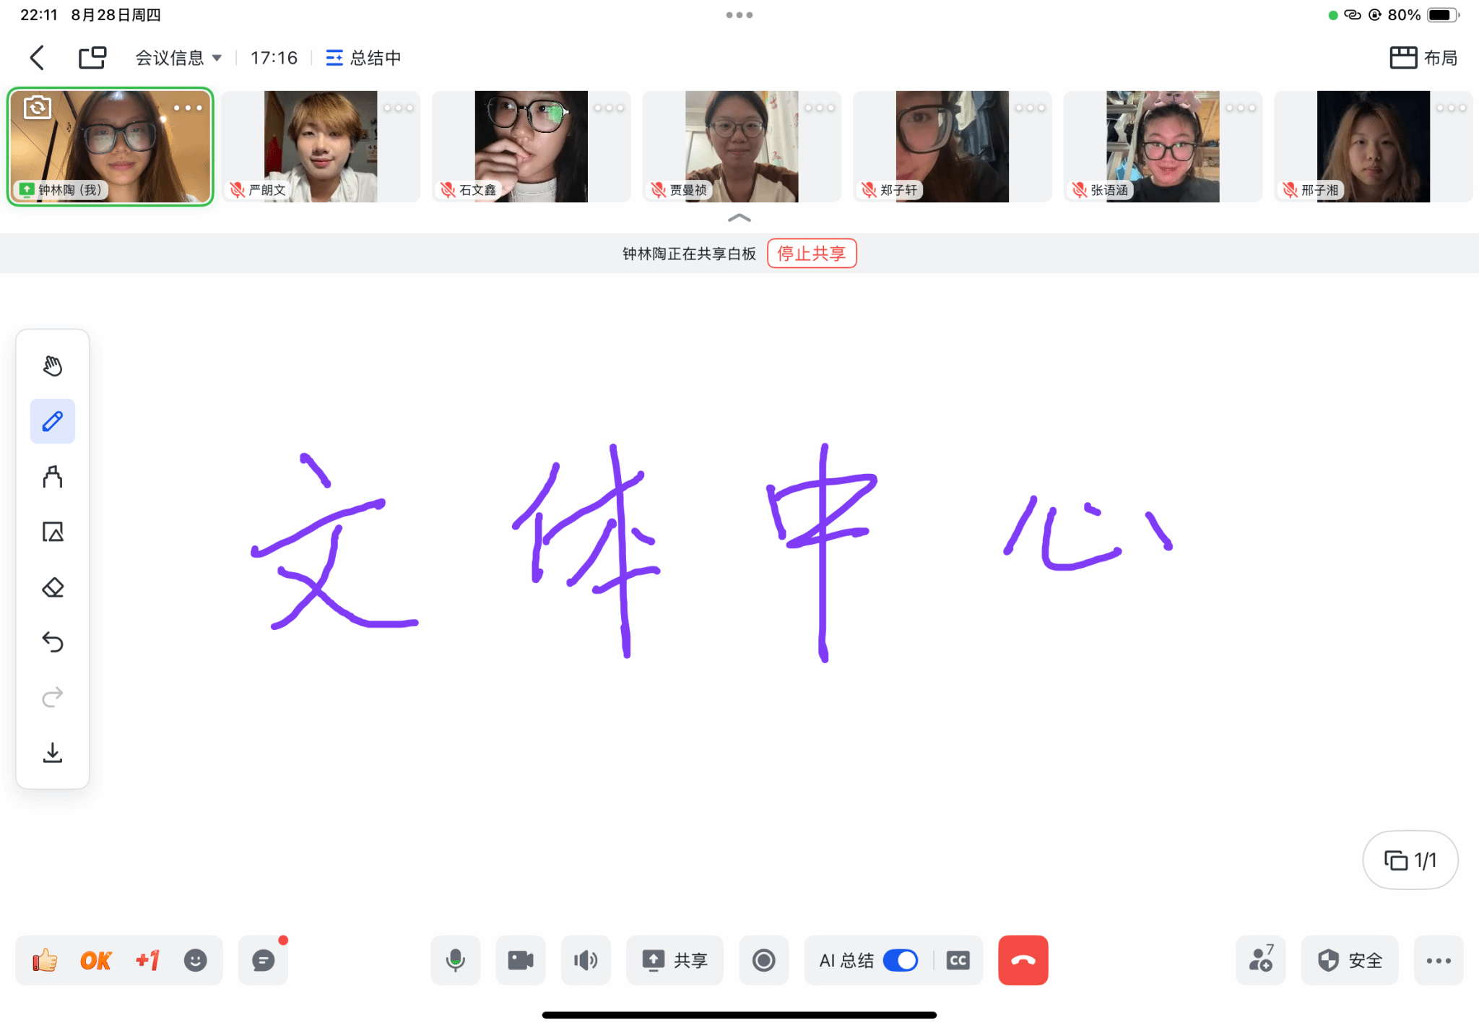Image resolution: width=1479 pixels, height=1028 pixels.
Task: Turn off the camera
Action: 520,960
